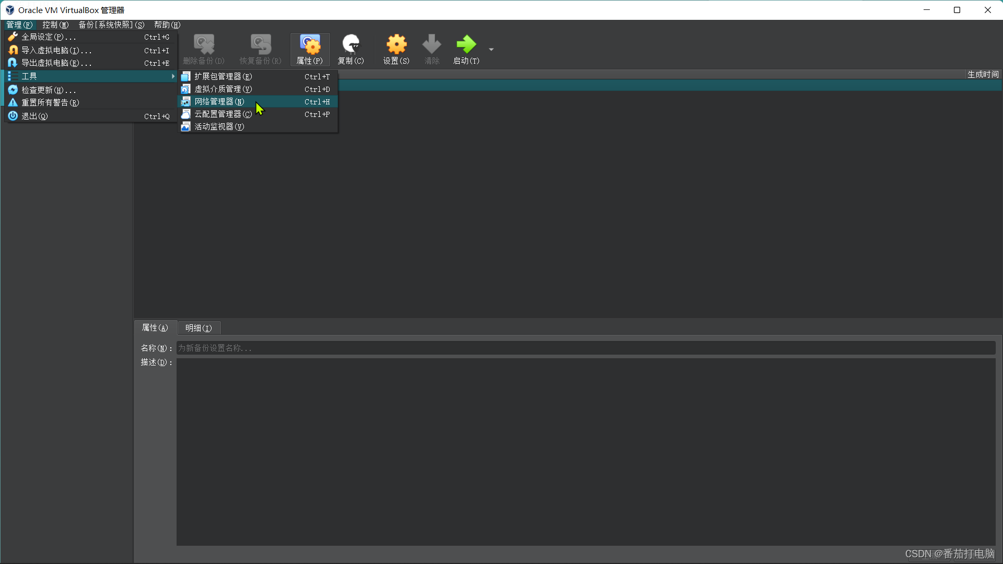This screenshot has height=564, width=1003.
Task: Select 全局设定 menu entry
Action: (x=91, y=37)
